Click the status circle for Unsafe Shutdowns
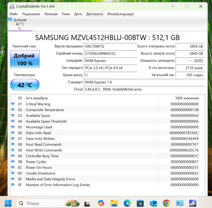Image resolution: width=212 pixels, height=208 pixels. click(x=13, y=173)
